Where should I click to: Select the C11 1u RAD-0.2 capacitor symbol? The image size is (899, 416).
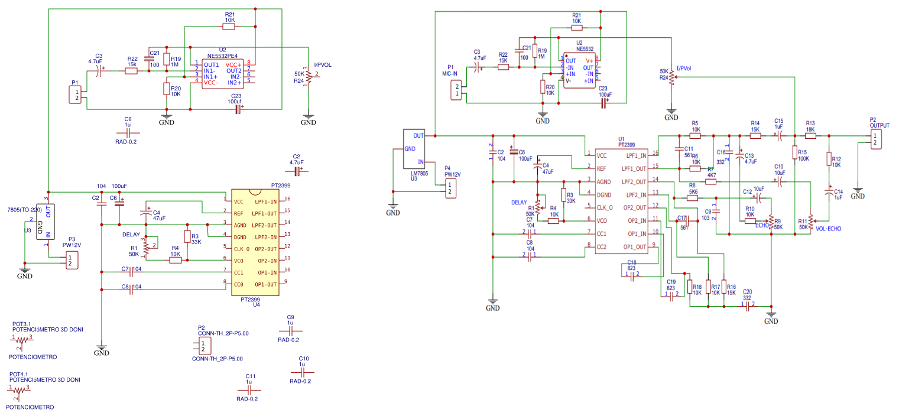tap(249, 390)
